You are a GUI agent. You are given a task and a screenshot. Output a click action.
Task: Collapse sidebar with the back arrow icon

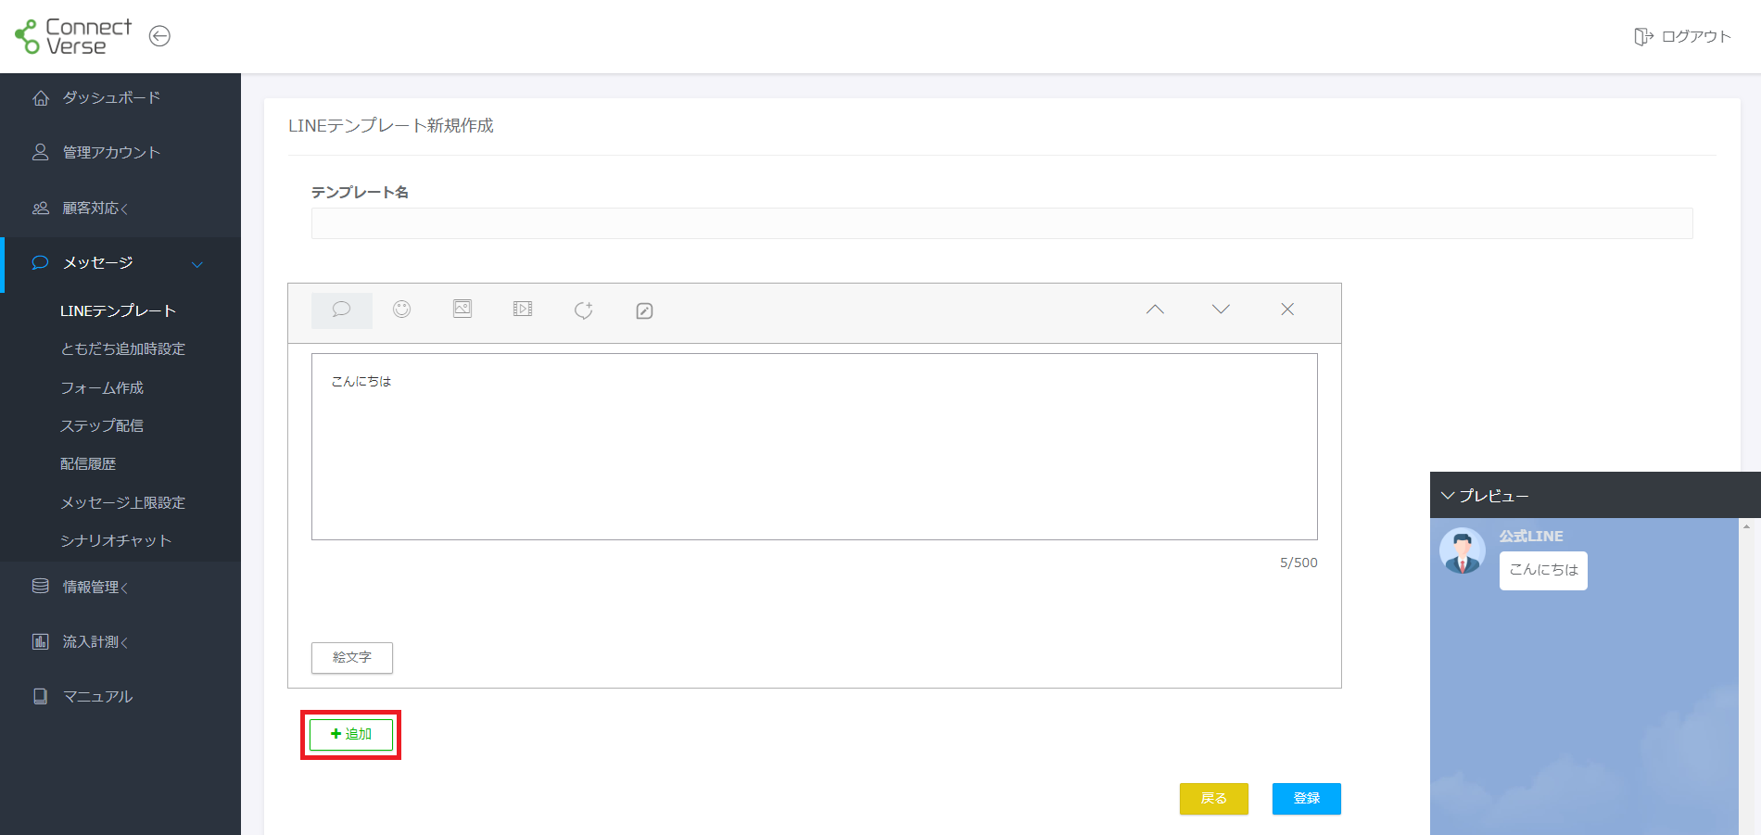point(159,36)
